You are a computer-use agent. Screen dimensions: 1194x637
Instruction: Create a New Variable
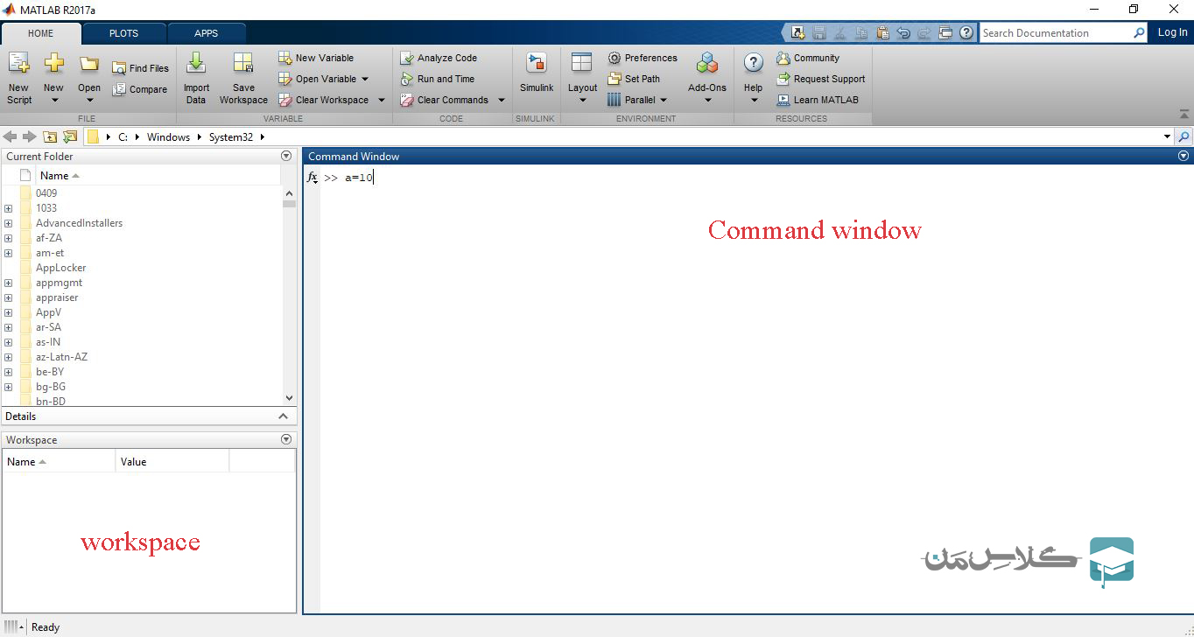(316, 58)
